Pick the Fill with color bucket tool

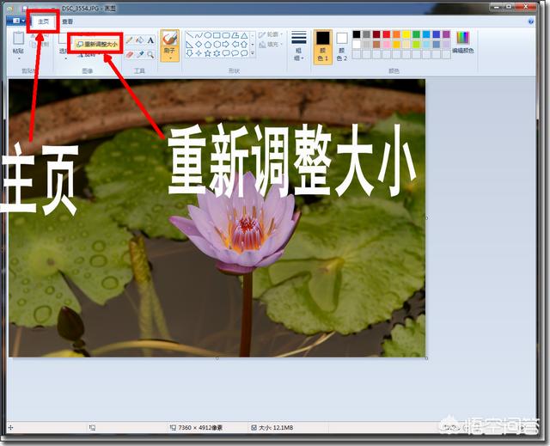pos(140,40)
